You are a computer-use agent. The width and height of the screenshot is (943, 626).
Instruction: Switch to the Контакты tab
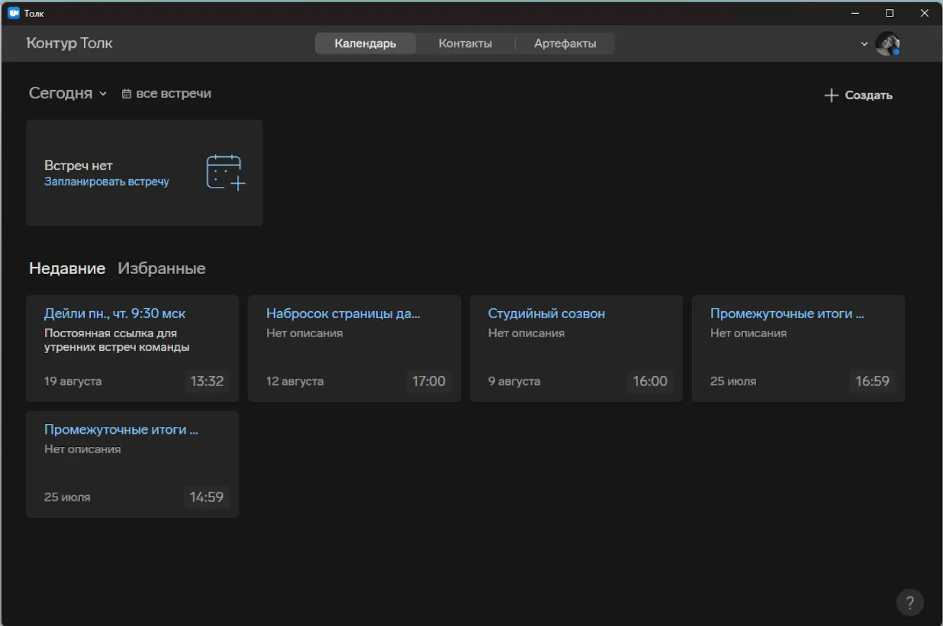tap(464, 44)
